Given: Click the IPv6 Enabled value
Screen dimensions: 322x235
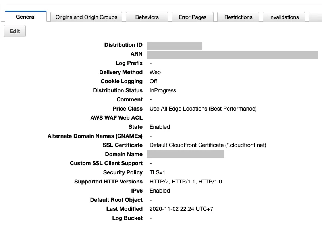Looking at the screenshot, I should click(x=160, y=191).
